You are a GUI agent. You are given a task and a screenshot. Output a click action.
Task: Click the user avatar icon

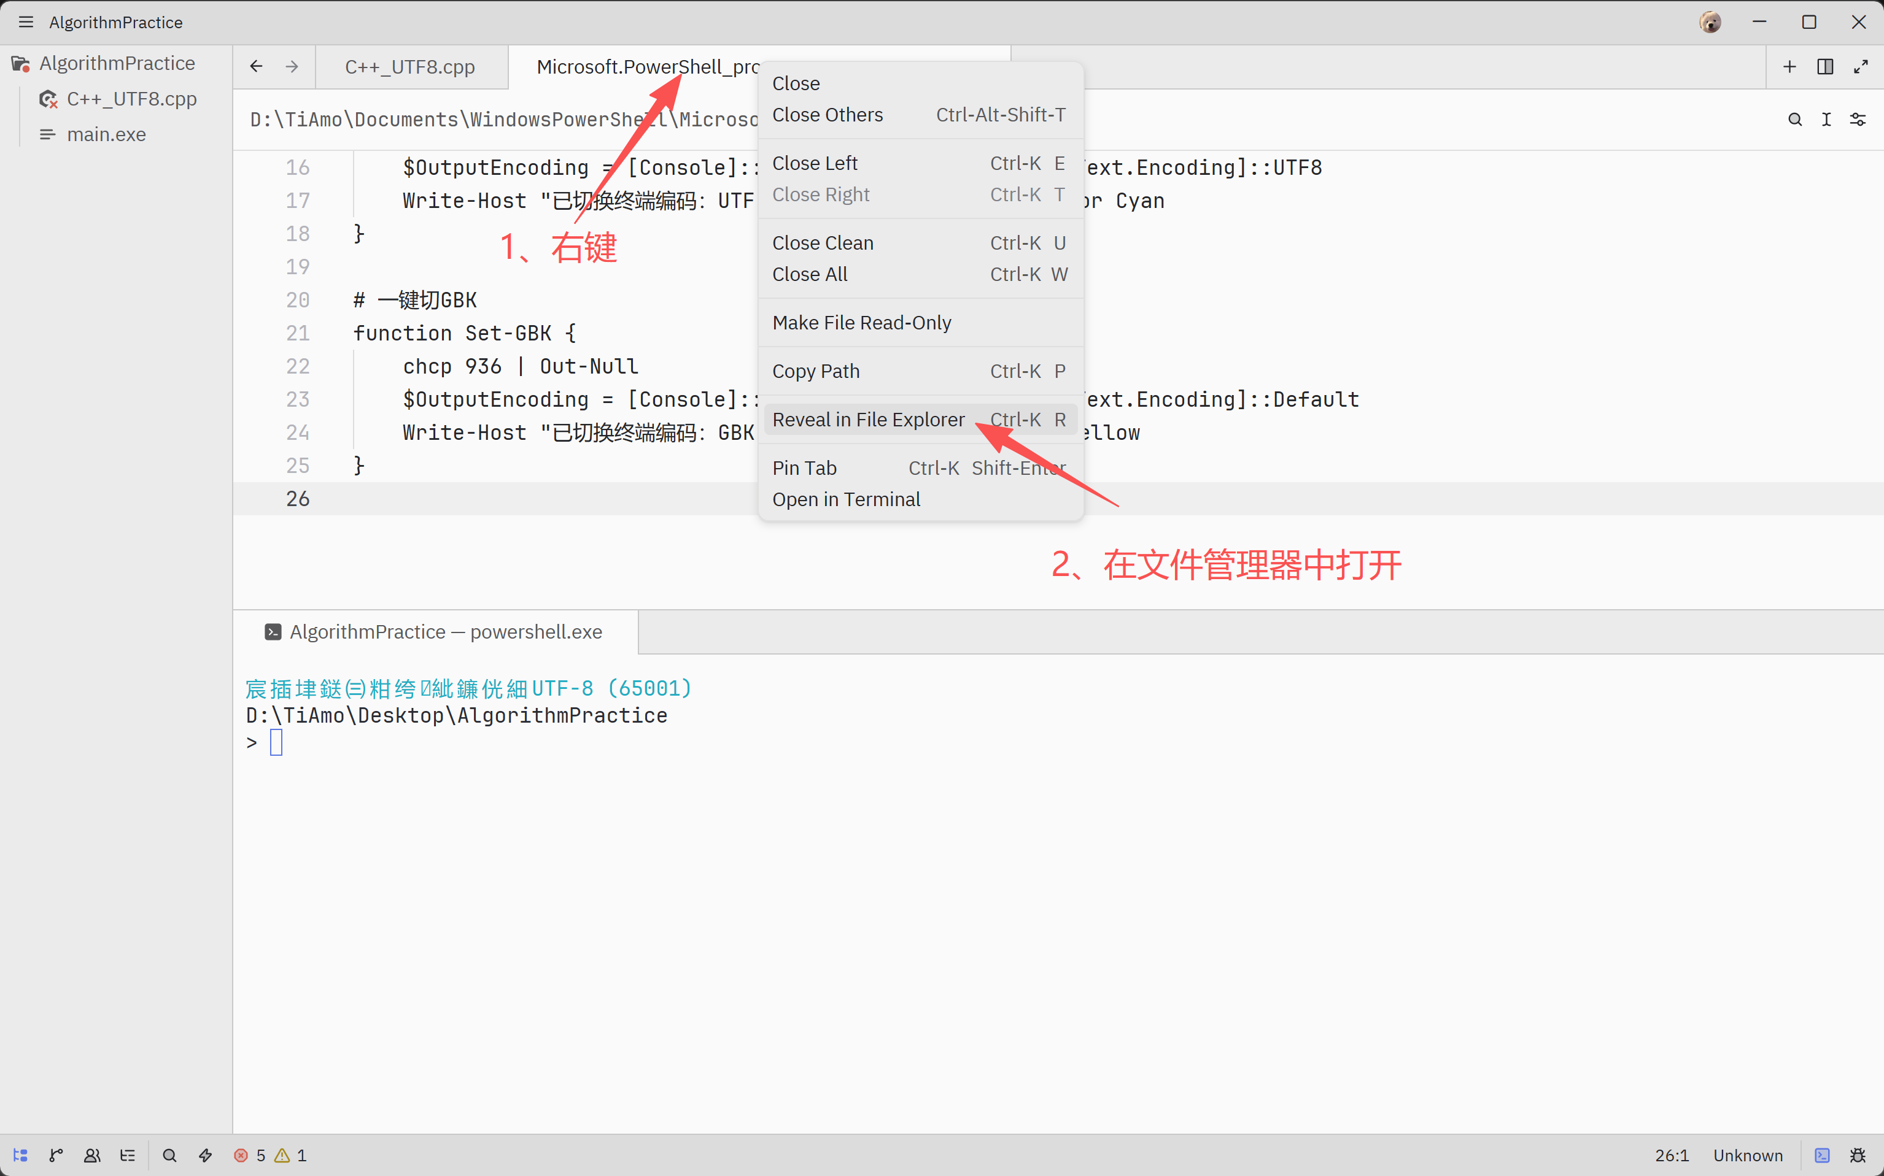pyautogui.click(x=1710, y=22)
